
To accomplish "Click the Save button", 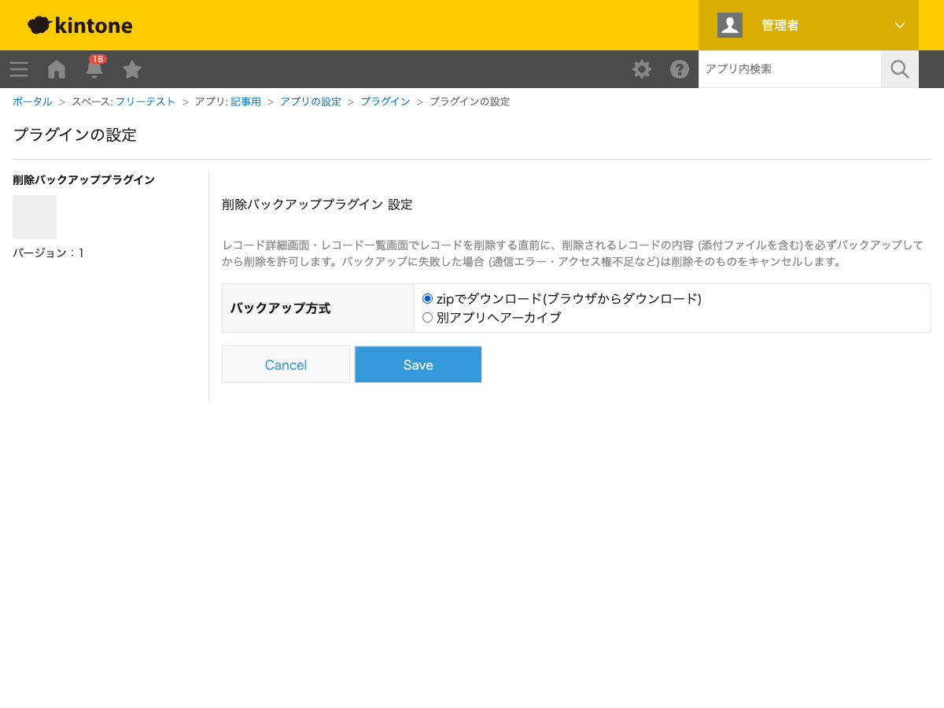I will (x=418, y=364).
